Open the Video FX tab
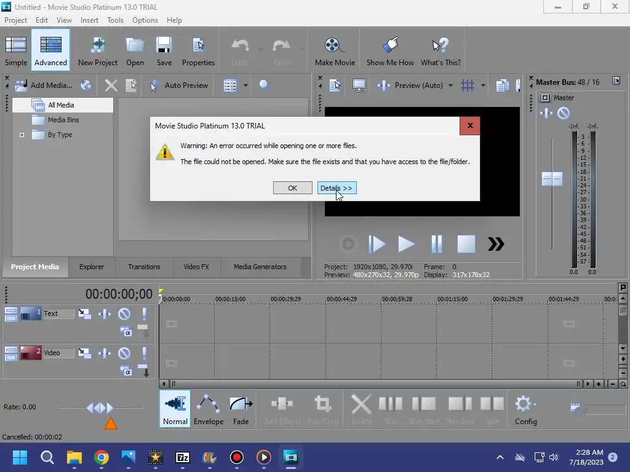The image size is (630, 472). 196,267
